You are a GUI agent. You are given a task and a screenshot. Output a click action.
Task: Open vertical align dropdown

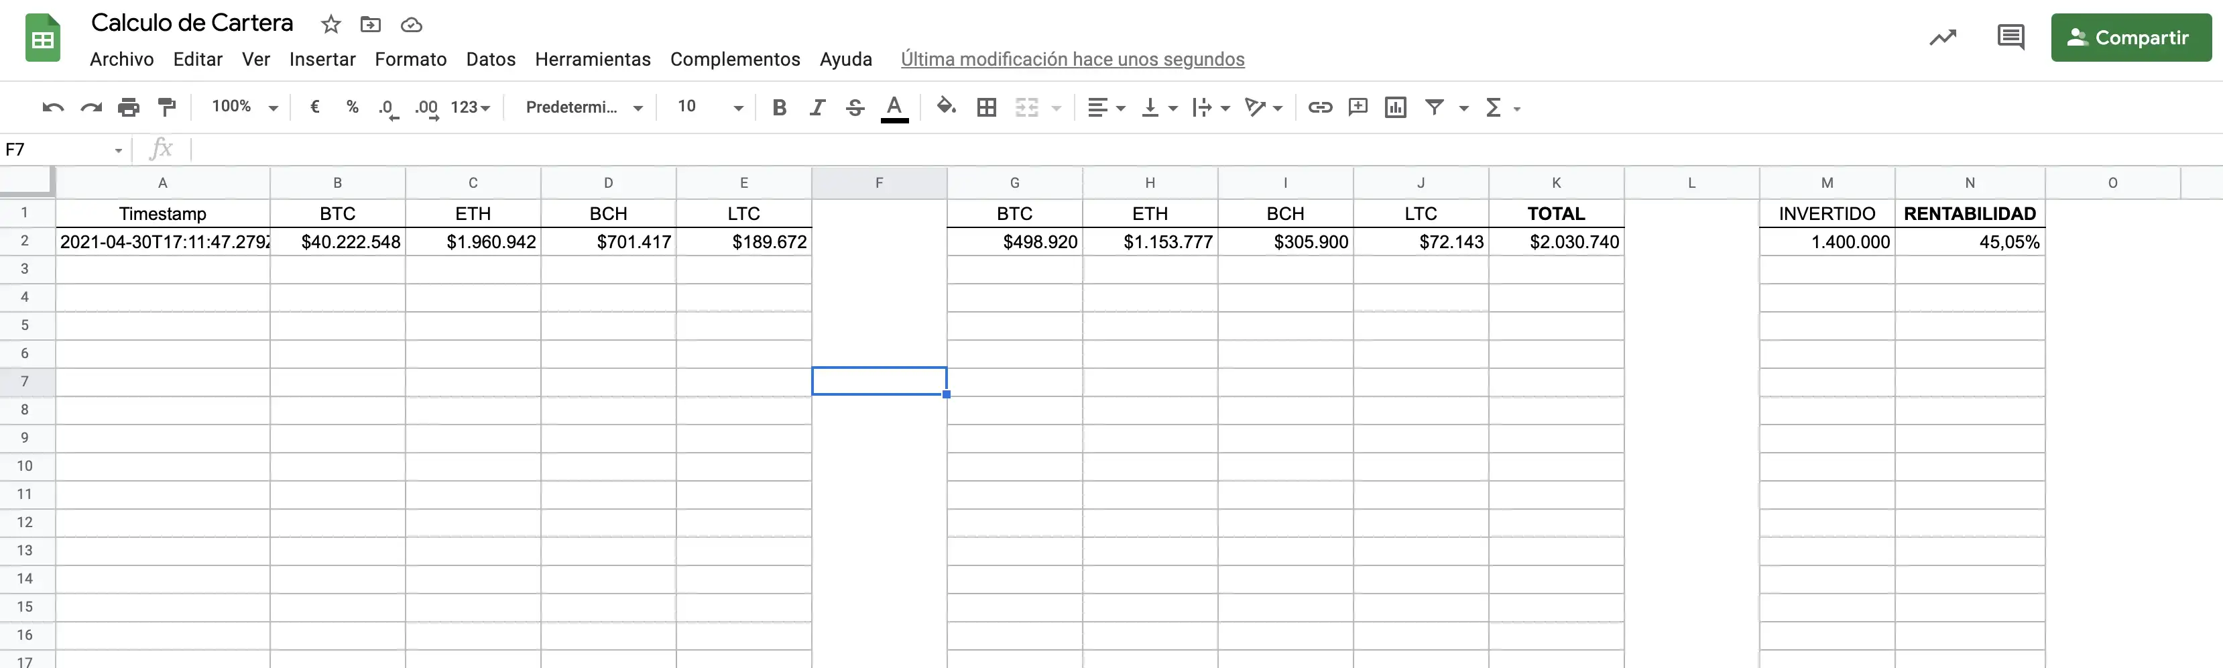coord(1159,107)
